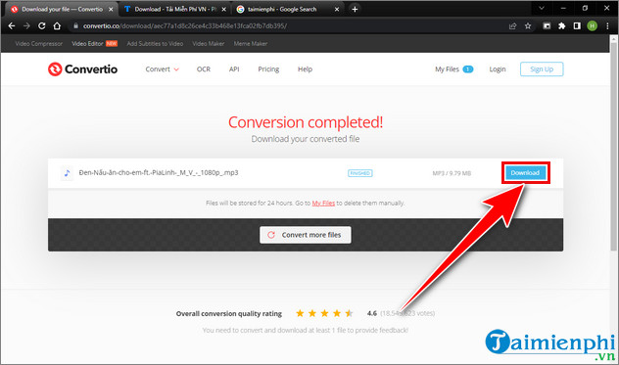Click the music note file icon
The image size is (619, 365).
[x=67, y=173]
